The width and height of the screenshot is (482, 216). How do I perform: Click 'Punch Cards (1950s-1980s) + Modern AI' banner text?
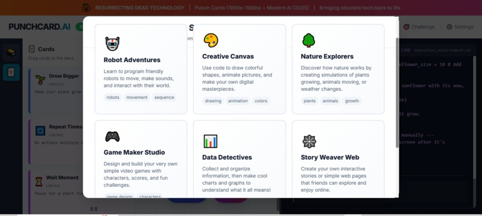(252, 8)
